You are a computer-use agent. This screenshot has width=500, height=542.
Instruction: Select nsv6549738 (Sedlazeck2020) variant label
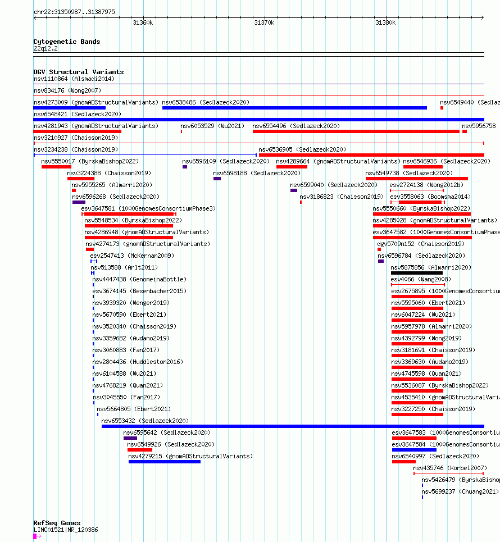pyautogui.click(x=409, y=173)
